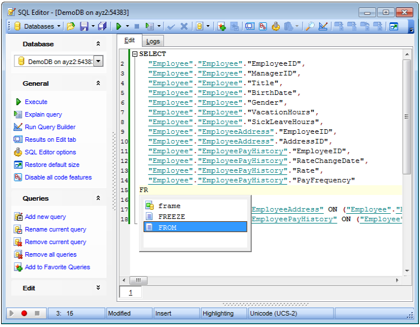
Task: Click the macro stop button in status bar
Action: [x=37, y=313]
